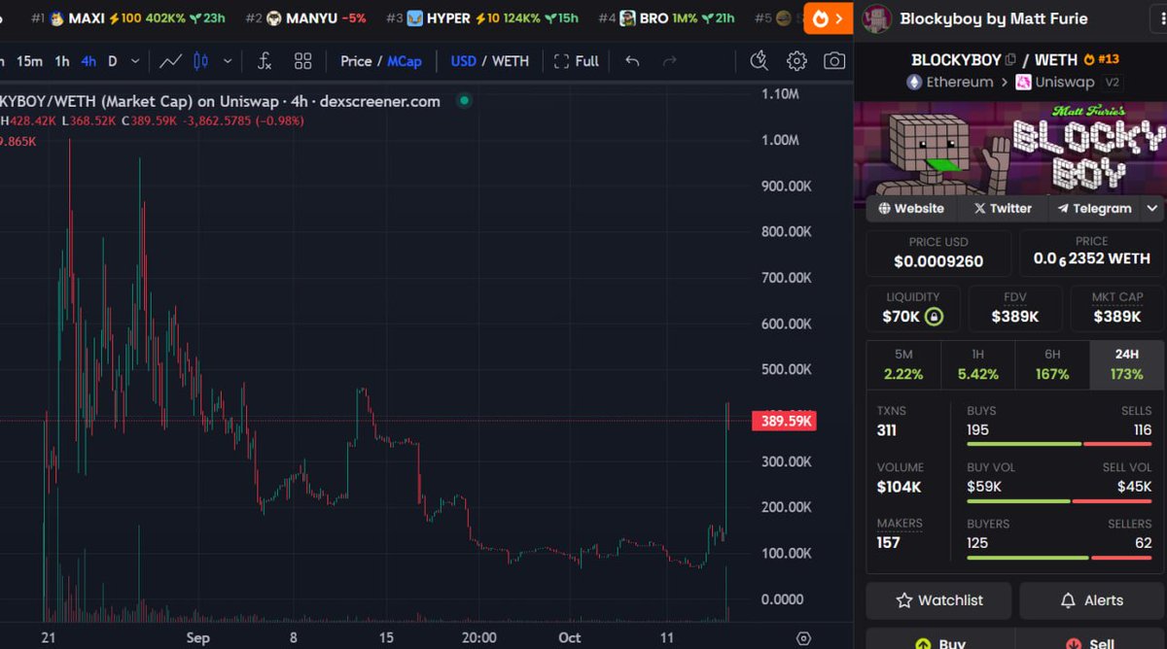Select the 6H stats tab

[1052, 364]
